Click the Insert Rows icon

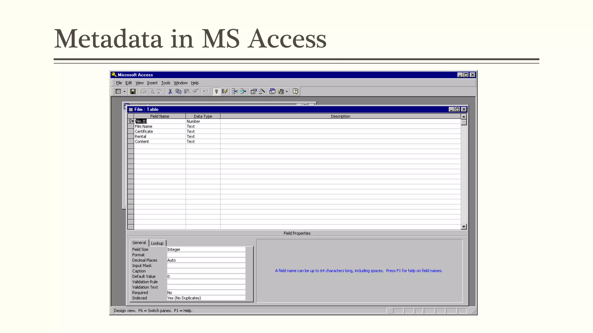tap(235, 92)
